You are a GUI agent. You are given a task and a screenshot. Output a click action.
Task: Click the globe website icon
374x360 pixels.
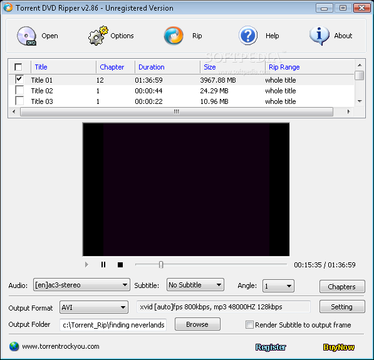[x=14, y=346]
